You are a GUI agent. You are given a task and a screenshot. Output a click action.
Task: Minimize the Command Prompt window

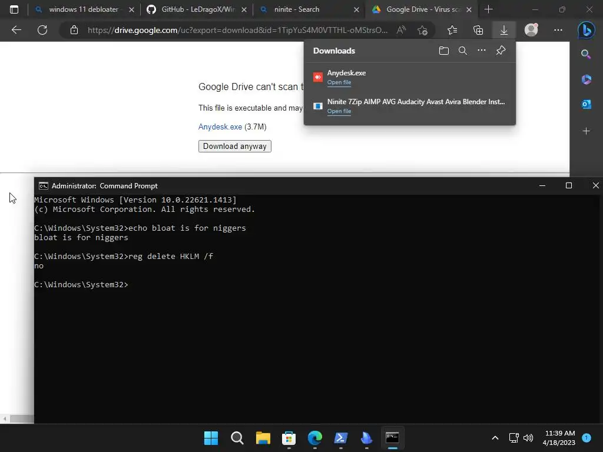[x=542, y=185]
